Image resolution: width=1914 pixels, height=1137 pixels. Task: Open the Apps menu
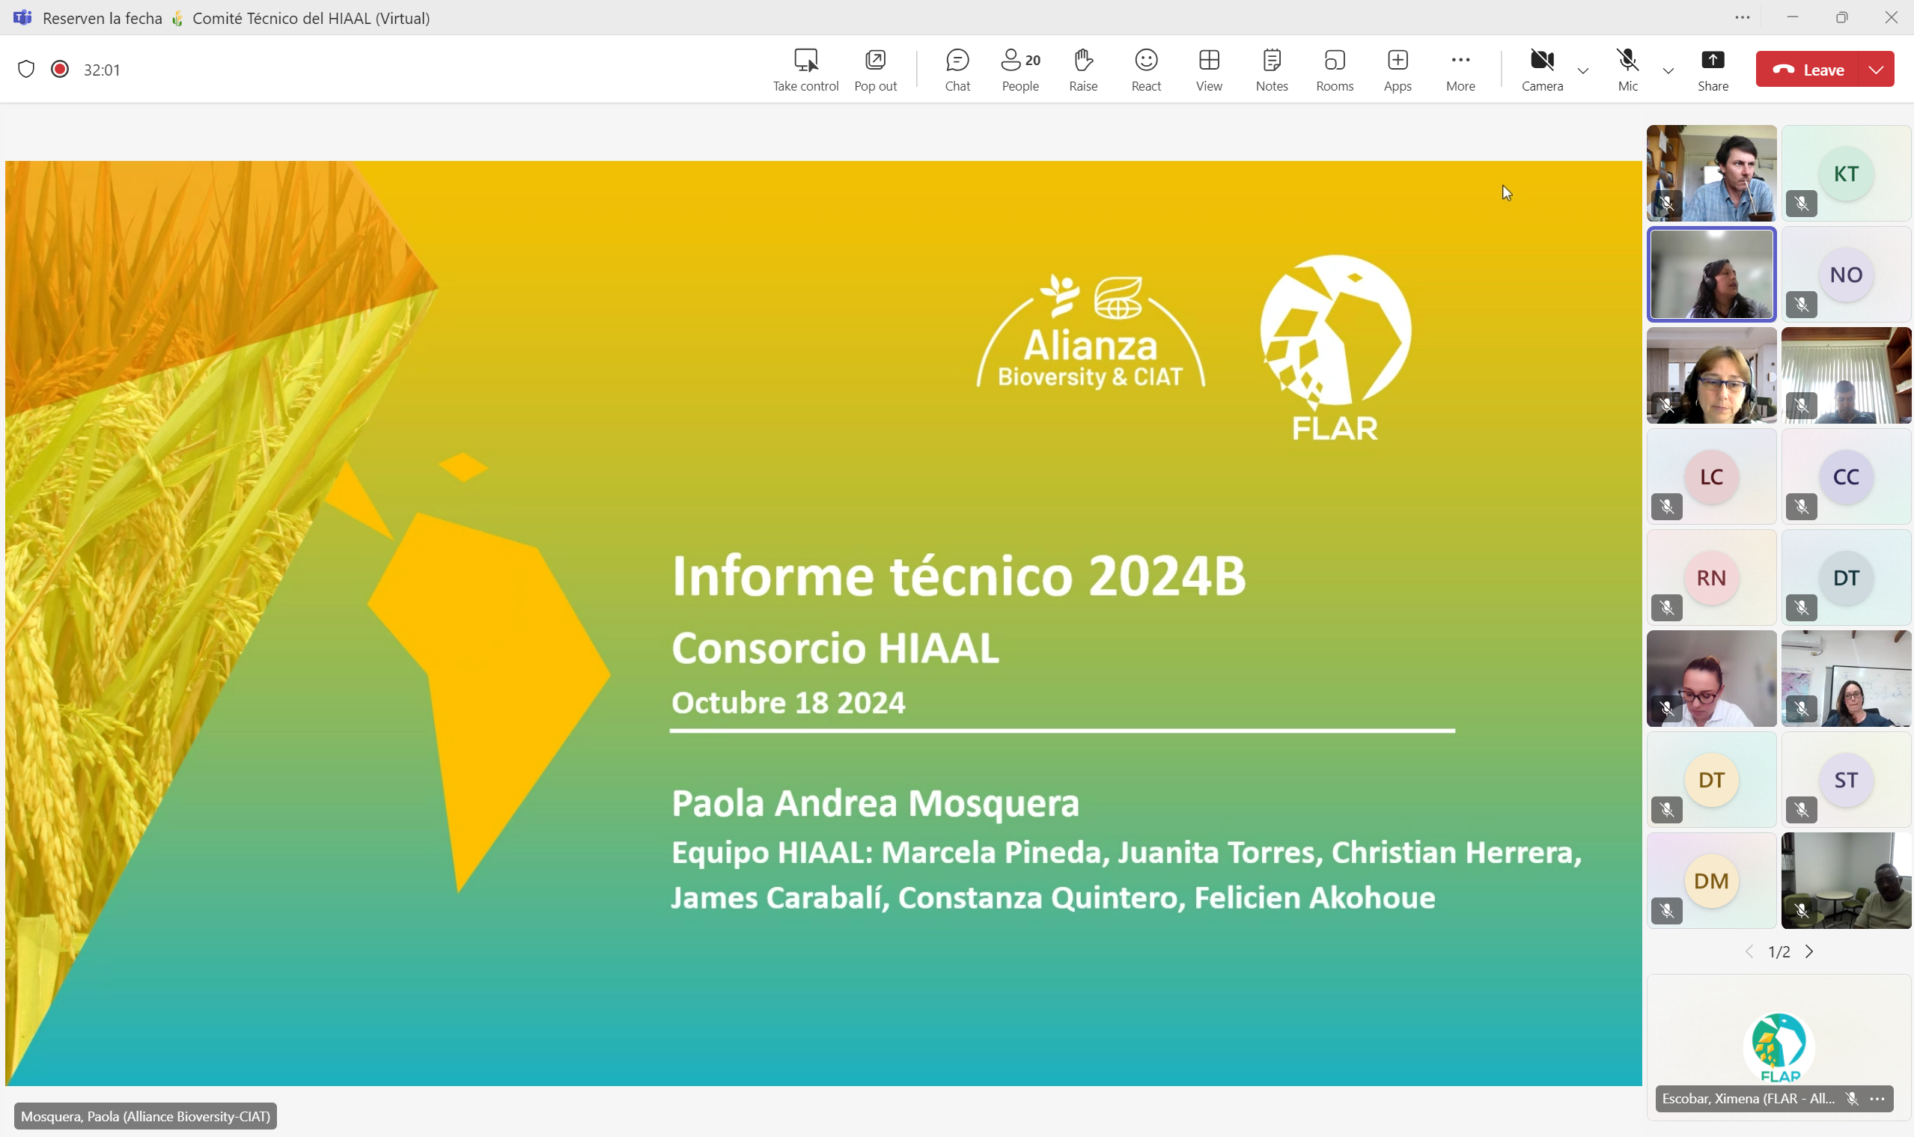coord(1397,70)
